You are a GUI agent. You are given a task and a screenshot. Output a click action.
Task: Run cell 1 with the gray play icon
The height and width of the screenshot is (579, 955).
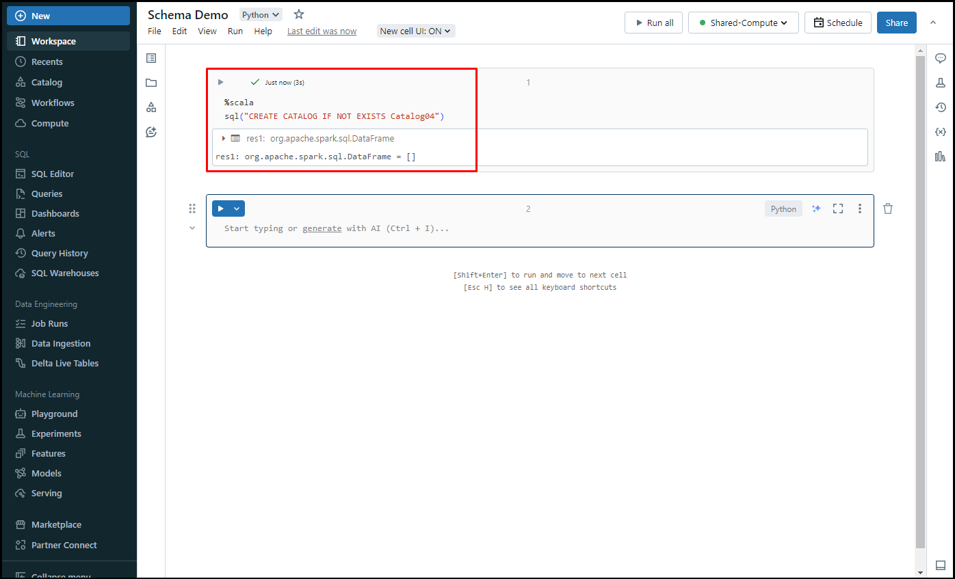220,82
